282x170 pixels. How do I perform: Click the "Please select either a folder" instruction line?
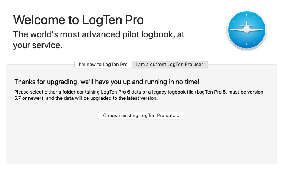(x=139, y=92)
